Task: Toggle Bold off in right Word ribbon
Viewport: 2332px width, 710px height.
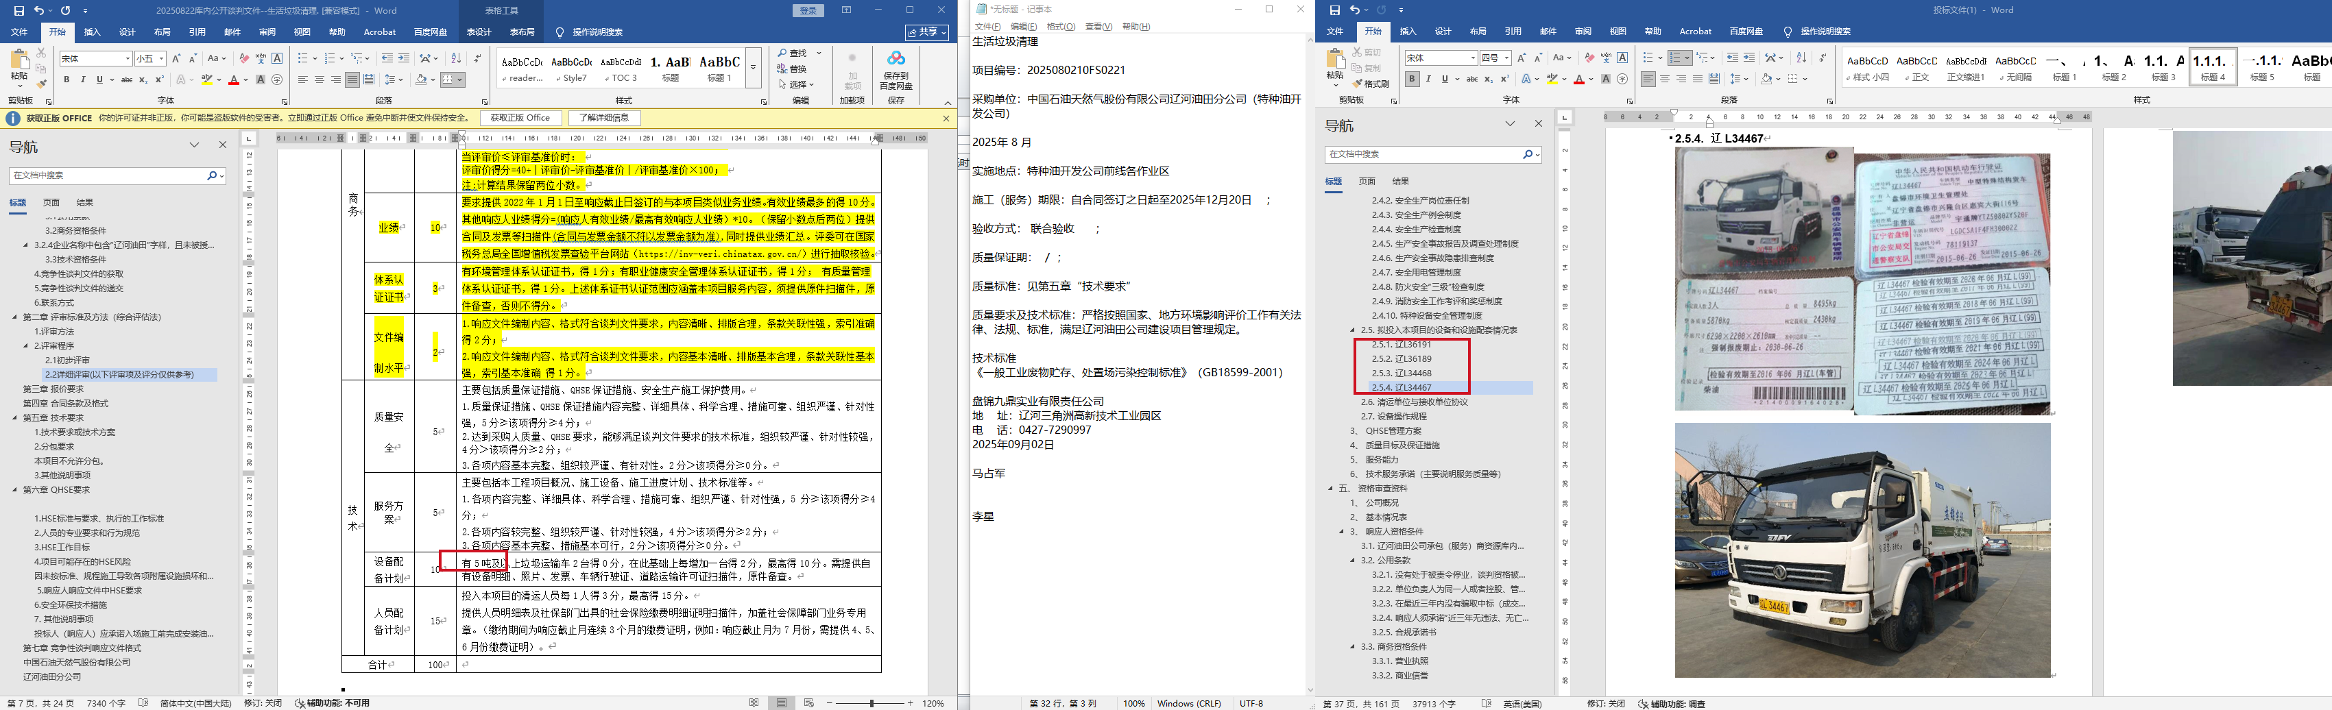Action: [1411, 79]
